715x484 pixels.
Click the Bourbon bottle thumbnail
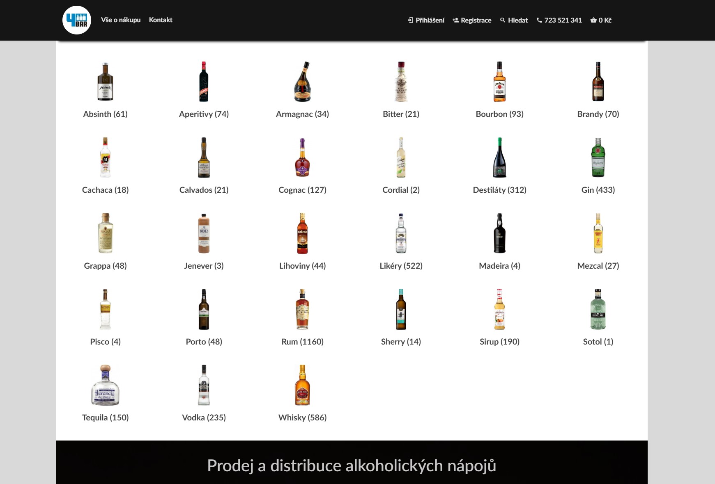point(499,82)
